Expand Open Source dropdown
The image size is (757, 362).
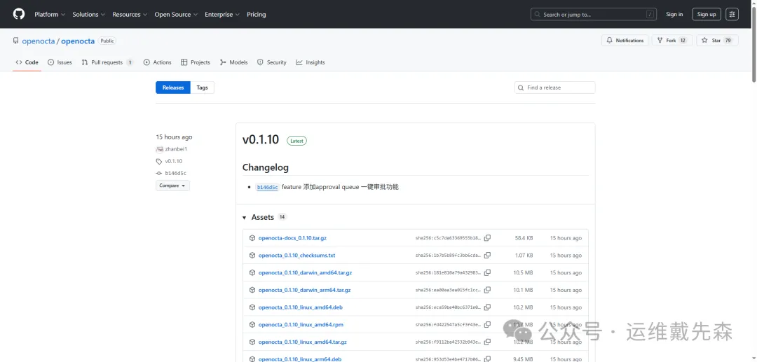[x=176, y=15]
